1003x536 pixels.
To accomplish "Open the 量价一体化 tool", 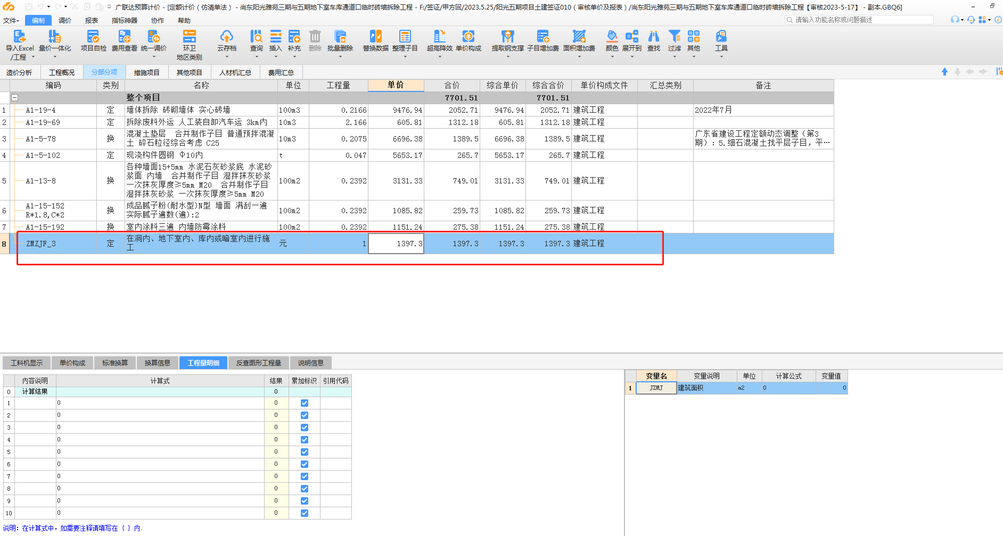I will (54, 36).
